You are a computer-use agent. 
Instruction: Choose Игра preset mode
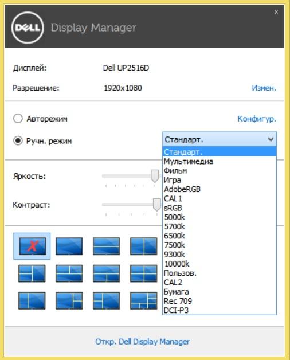point(220,180)
